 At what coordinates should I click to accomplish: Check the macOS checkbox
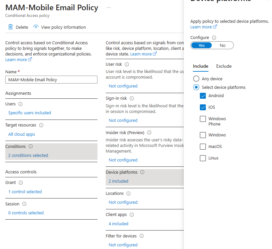[x=203, y=147]
